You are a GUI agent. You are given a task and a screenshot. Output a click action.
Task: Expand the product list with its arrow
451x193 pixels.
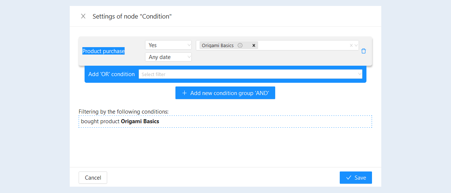pyautogui.click(x=356, y=45)
